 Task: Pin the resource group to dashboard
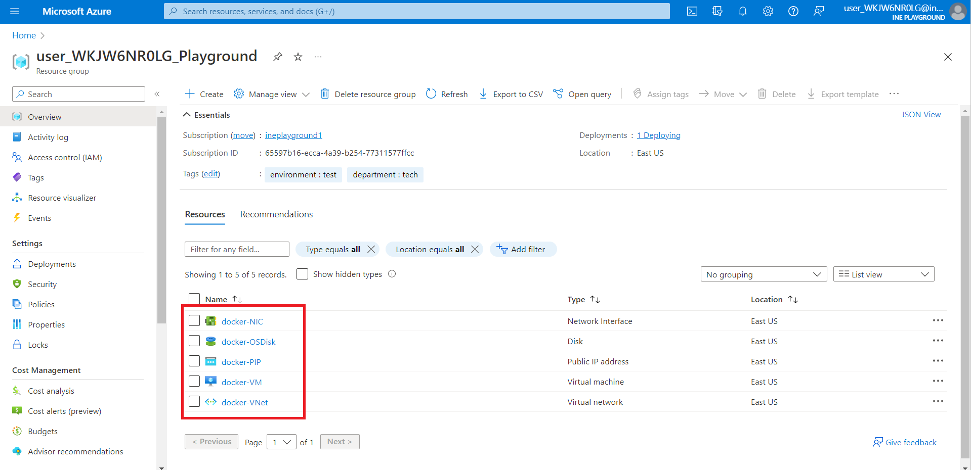(277, 57)
